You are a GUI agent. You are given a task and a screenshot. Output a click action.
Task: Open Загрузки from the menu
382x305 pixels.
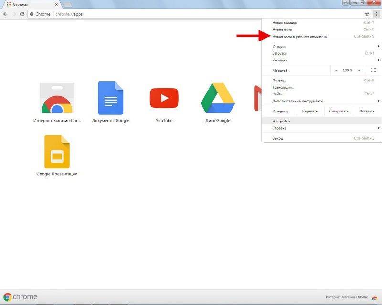(x=321, y=53)
